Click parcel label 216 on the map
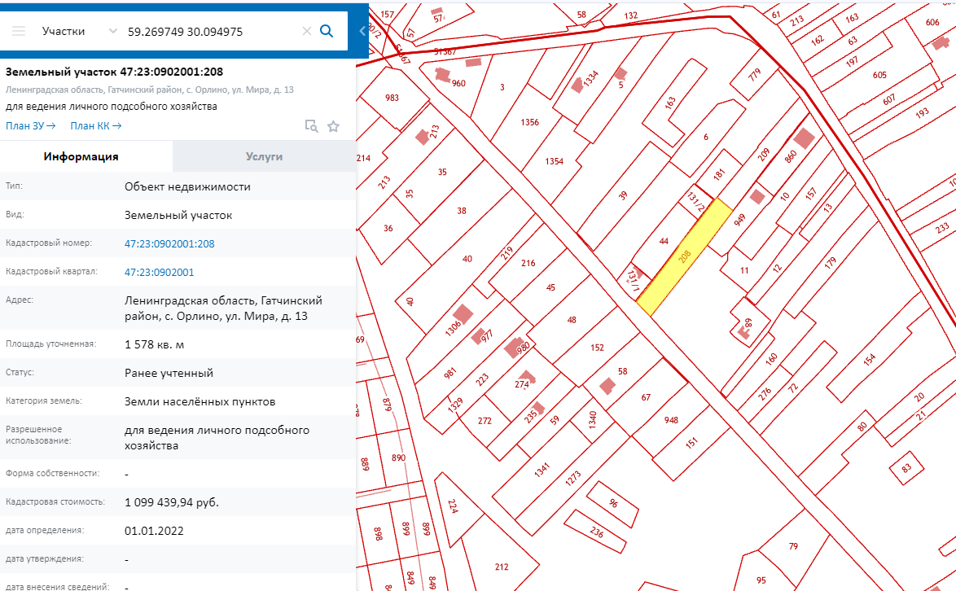Viewport: 956px width, 591px height. click(x=528, y=263)
